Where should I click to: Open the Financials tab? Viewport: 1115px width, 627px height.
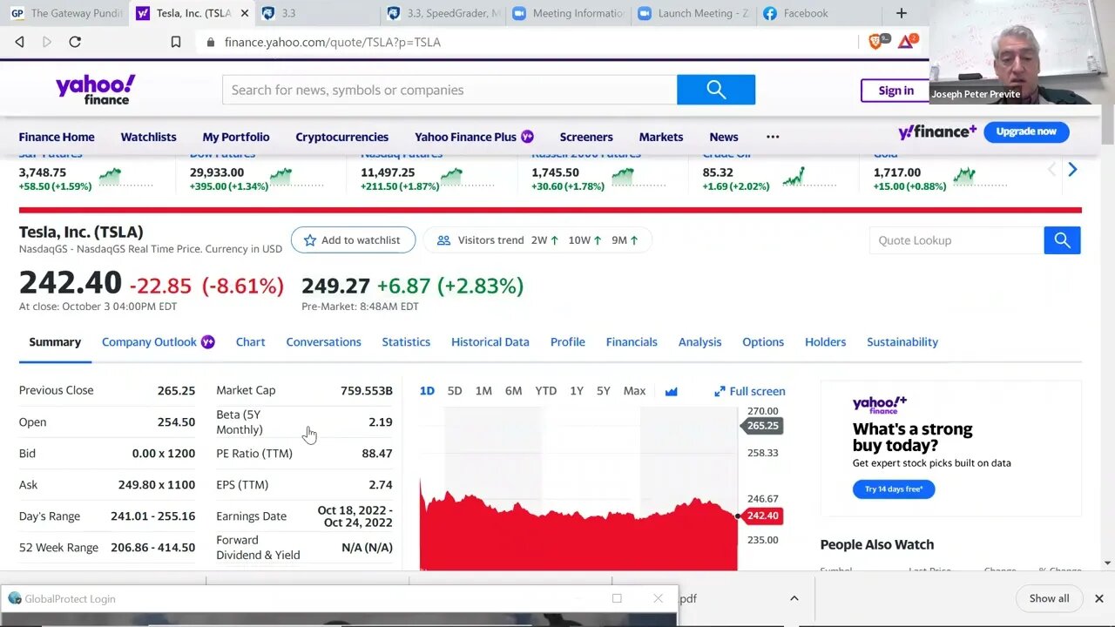[x=632, y=342]
